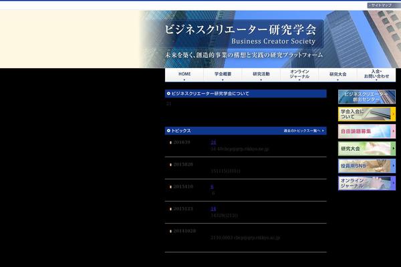The image size is (401, 267).
Task: Follow the 過去のトピックス一覧へ link
Action: [x=303, y=131]
